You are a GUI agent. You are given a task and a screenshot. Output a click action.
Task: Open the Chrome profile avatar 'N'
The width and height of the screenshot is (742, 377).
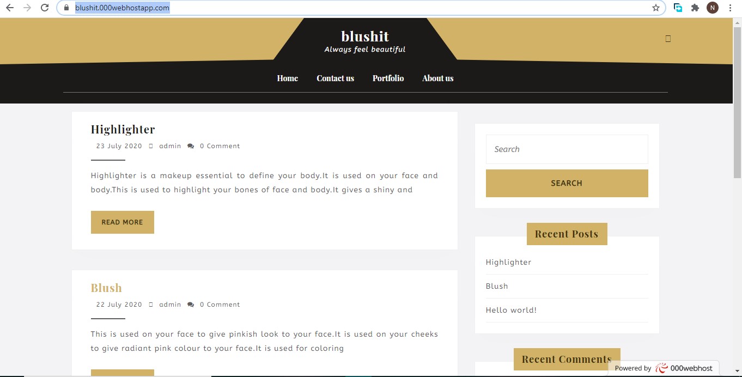coord(713,8)
